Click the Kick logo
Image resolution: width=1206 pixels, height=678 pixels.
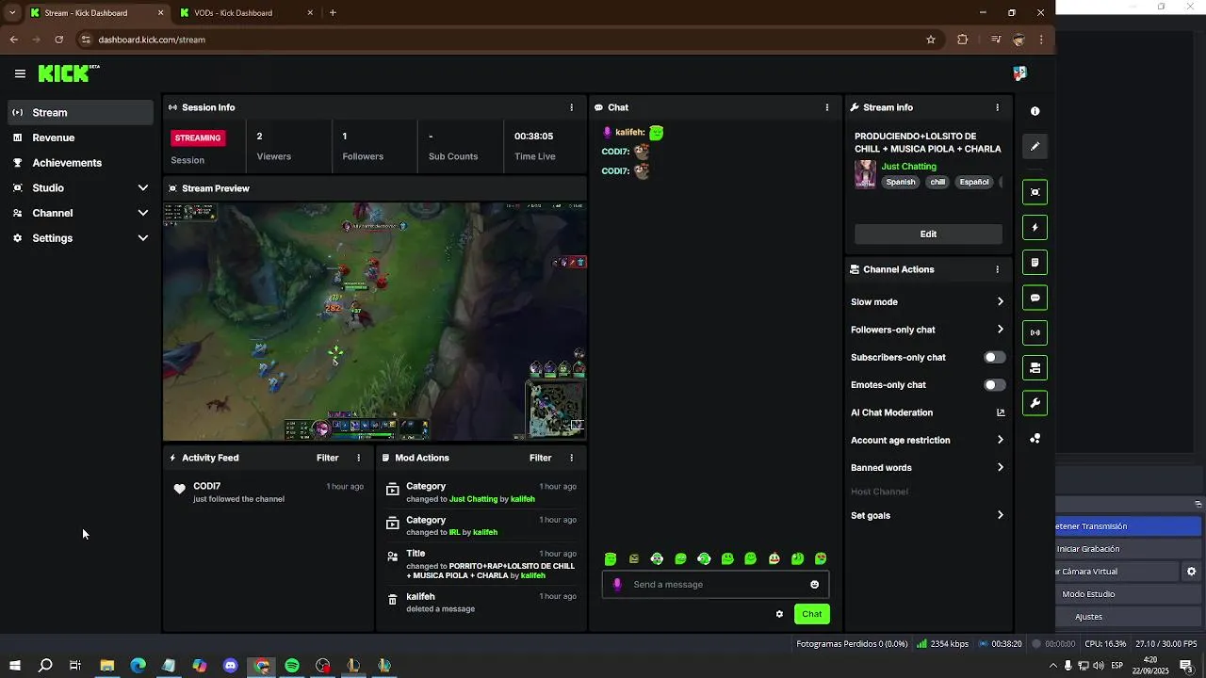coord(68,73)
